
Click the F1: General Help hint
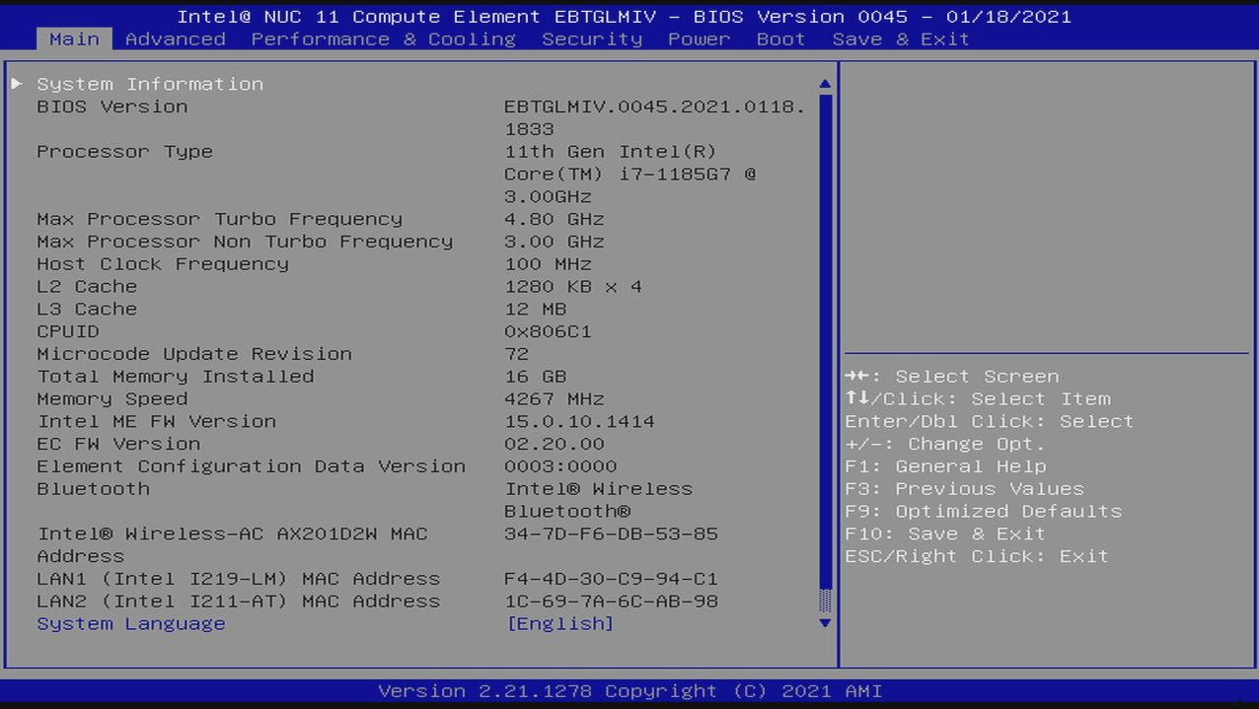coord(945,466)
